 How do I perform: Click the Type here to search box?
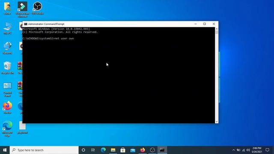tap(44, 150)
